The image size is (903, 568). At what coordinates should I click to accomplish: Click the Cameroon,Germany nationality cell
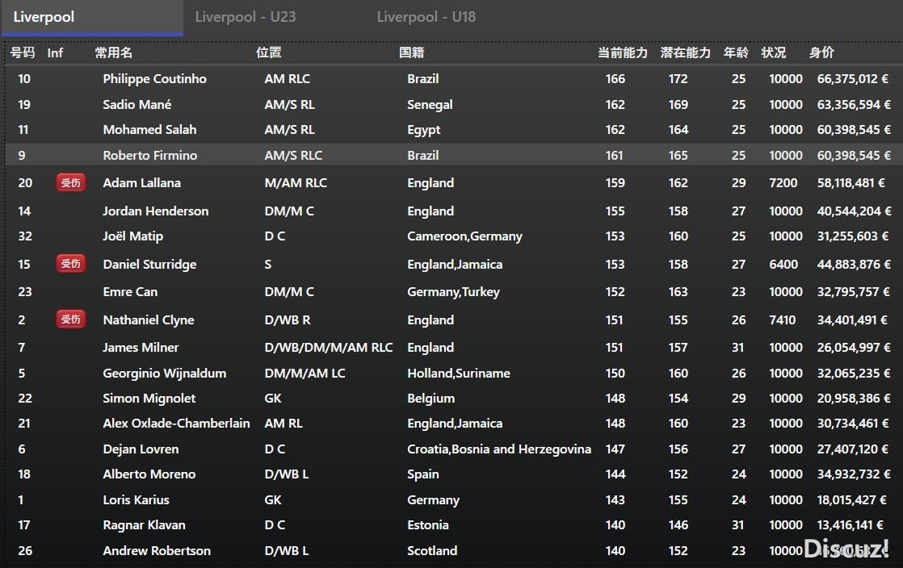coord(464,236)
